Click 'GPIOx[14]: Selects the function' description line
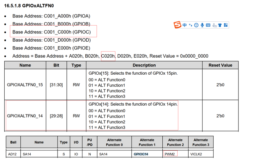 (133, 104)
